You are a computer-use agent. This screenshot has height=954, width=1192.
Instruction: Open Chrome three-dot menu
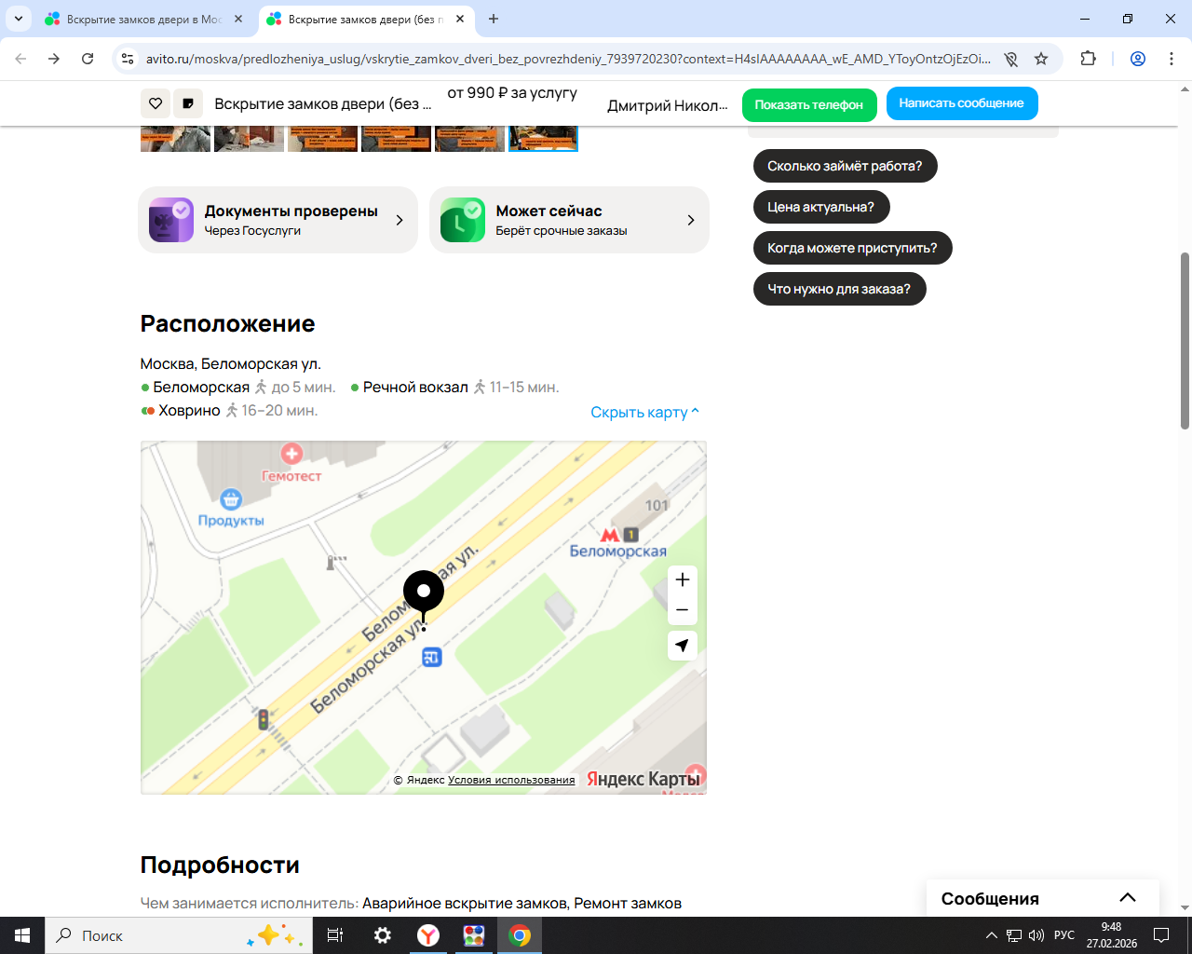pyautogui.click(x=1172, y=59)
